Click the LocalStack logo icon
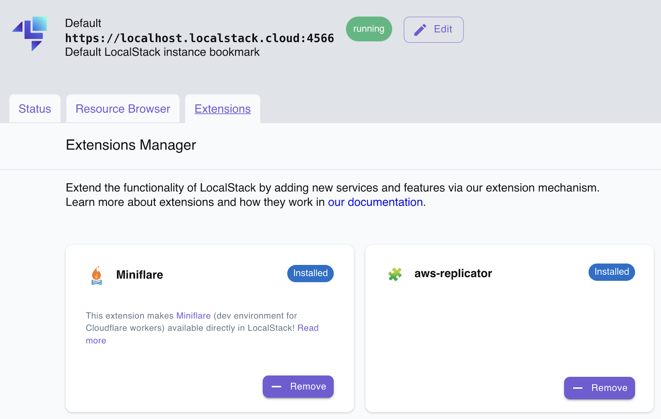The height and width of the screenshot is (419, 661). (30, 33)
